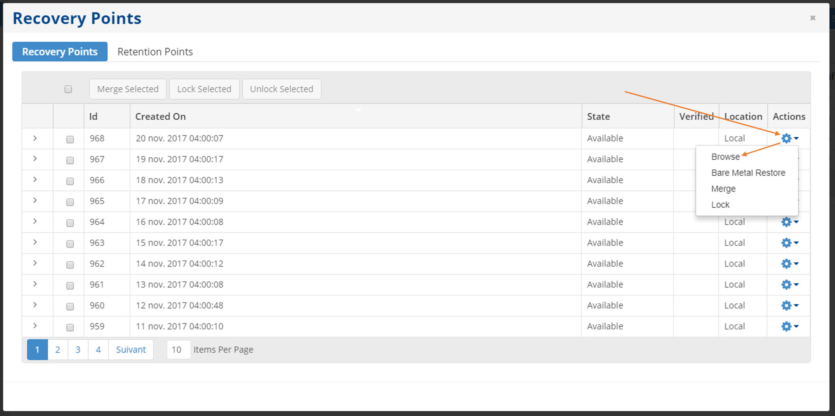Open the actions gear for recovery point 962

(x=789, y=264)
